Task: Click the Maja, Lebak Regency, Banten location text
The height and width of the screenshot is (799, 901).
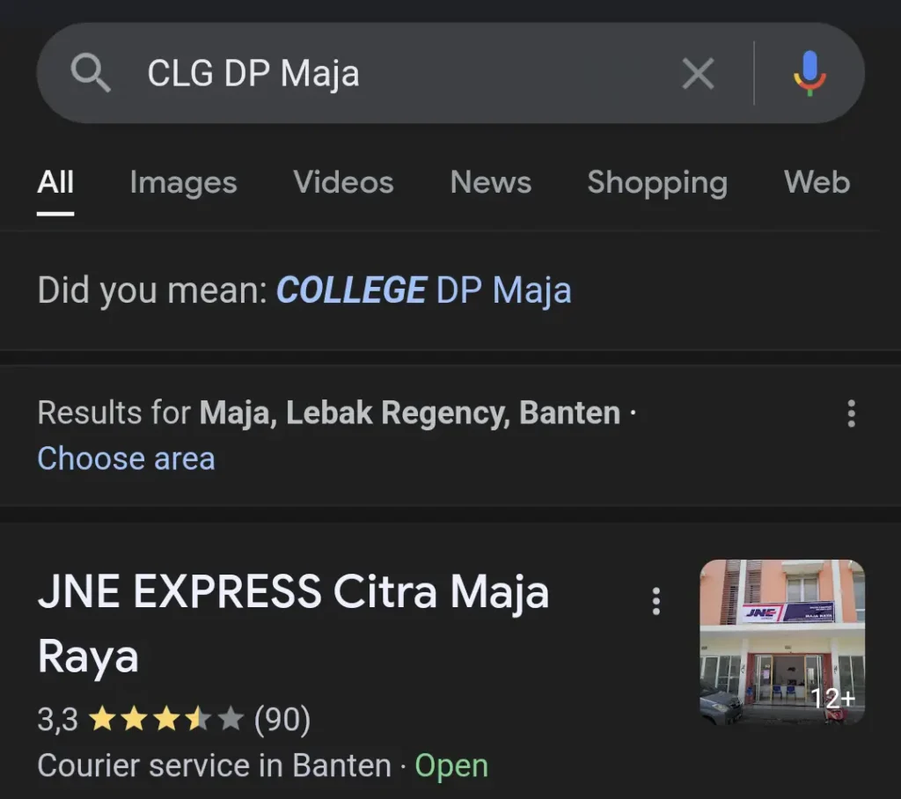Action: [410, 413]
